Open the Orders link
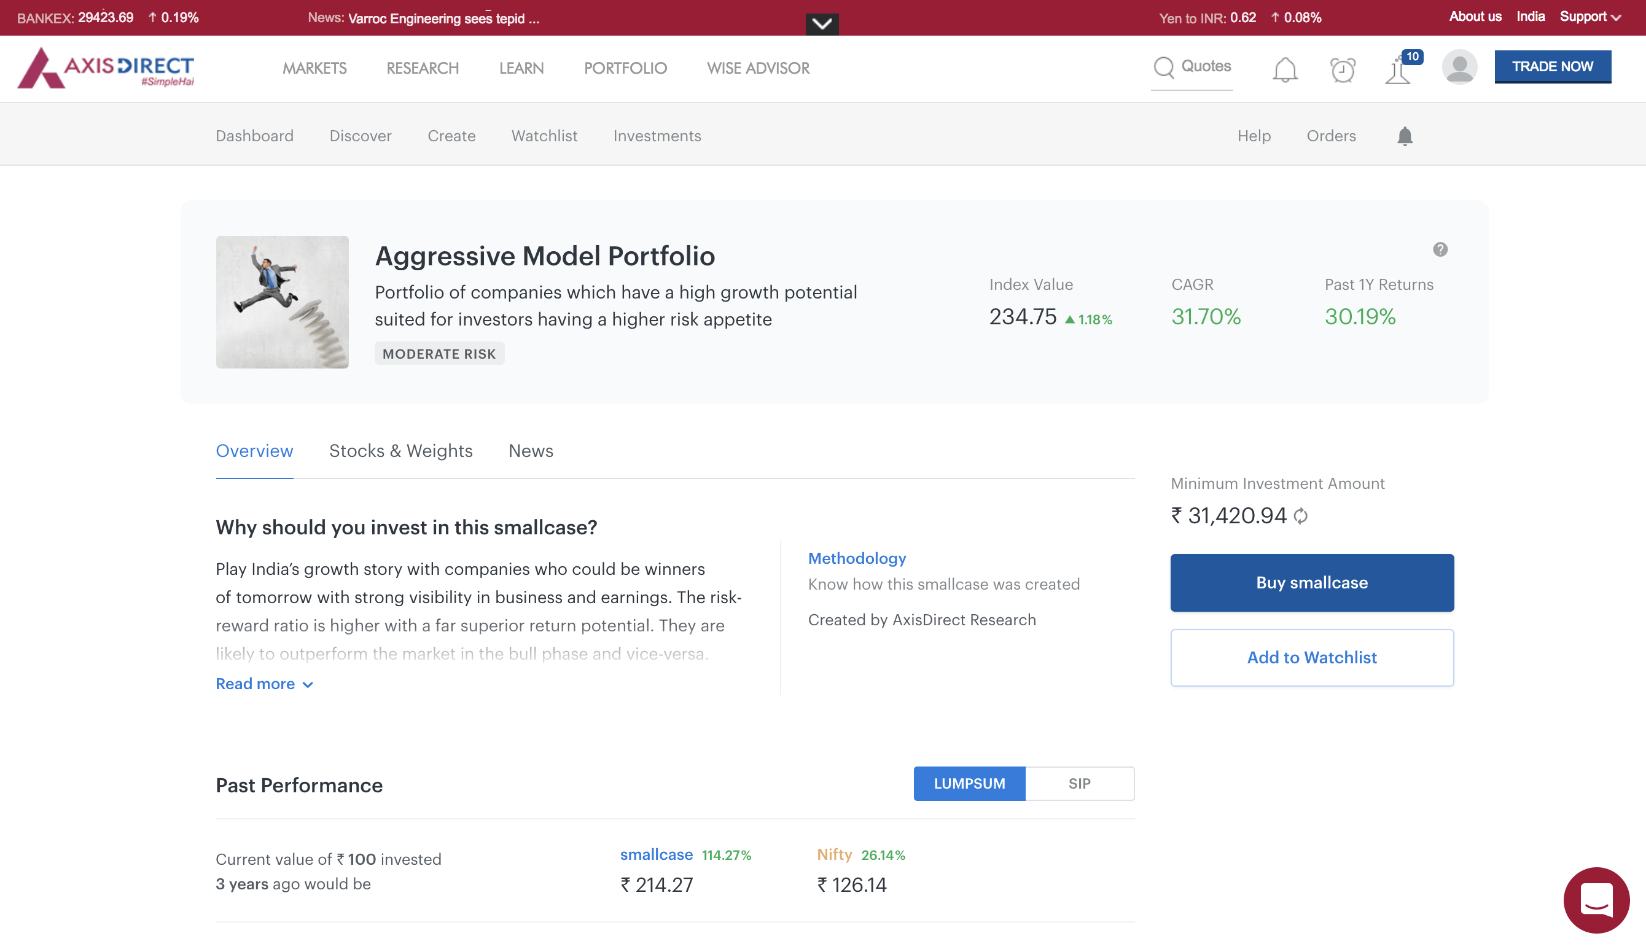The width and height of the screenshot is (1646, 952). [1331, 136]
